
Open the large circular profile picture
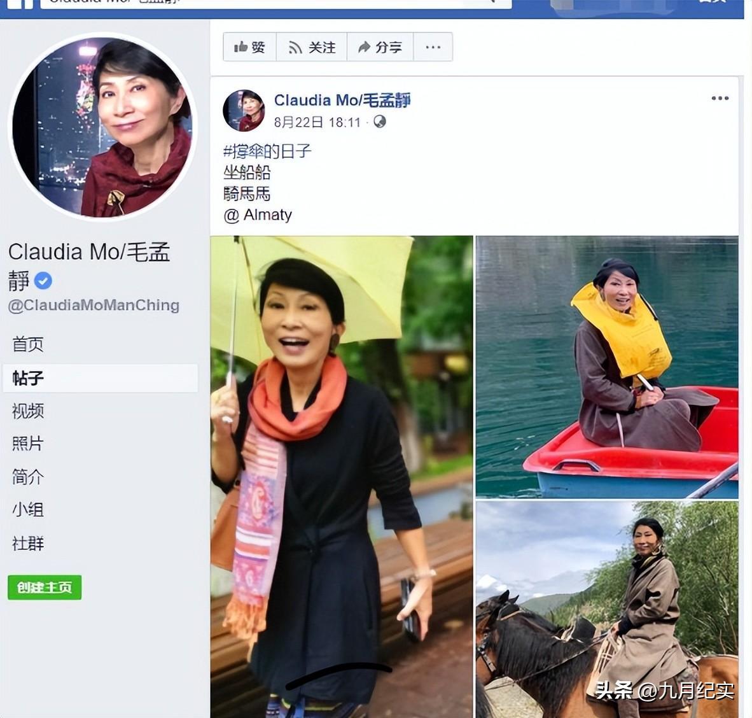[x=102, y=127]
